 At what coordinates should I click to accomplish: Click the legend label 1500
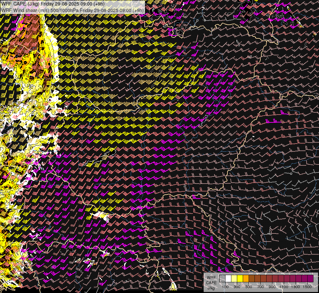tap(307, 287)
